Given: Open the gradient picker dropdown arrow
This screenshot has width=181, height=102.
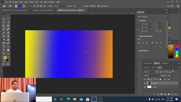Looking at the screenshot, I should (26, 6).
